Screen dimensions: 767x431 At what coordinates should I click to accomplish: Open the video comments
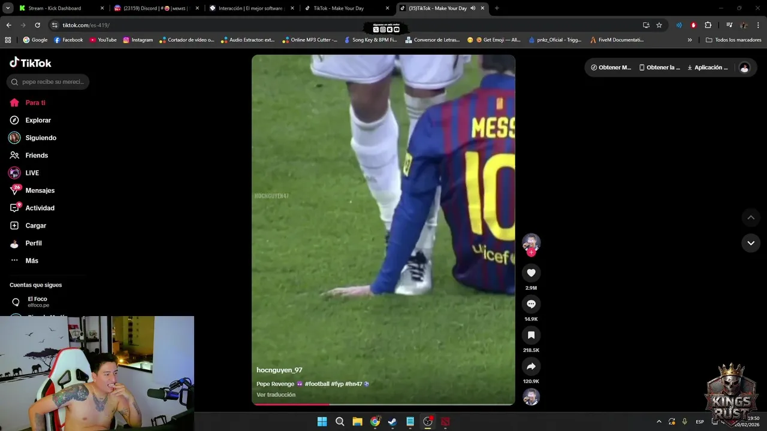pos(531,304)
